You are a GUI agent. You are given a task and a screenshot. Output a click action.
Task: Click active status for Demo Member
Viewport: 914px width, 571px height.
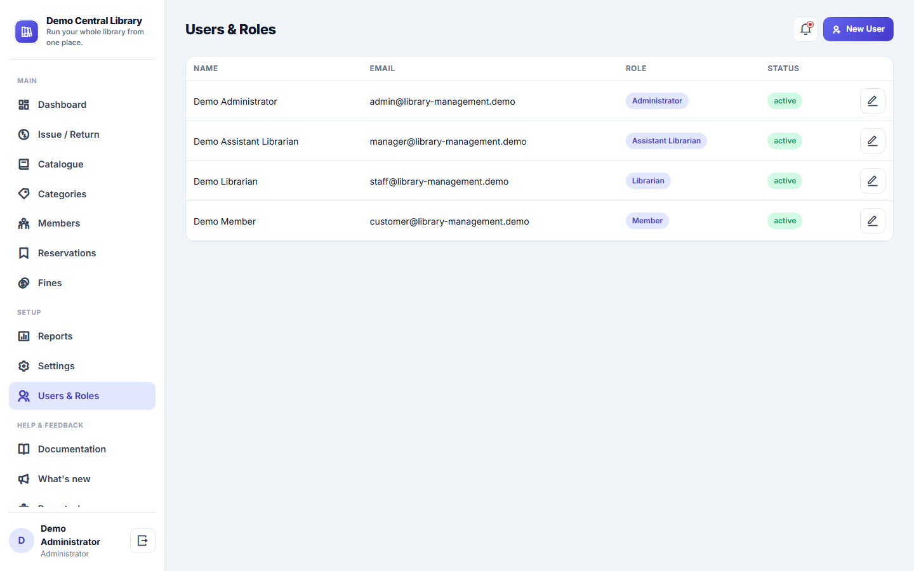pyautogui.click(x=785, y=221)
